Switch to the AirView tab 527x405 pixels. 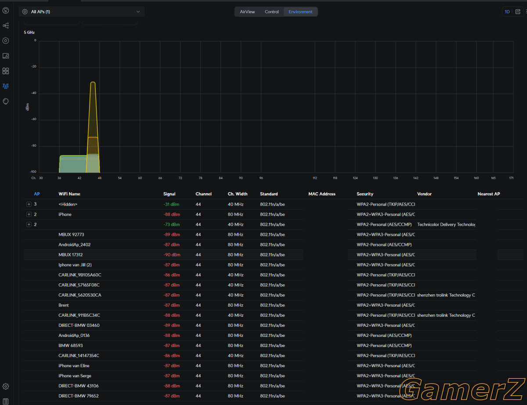247,12
